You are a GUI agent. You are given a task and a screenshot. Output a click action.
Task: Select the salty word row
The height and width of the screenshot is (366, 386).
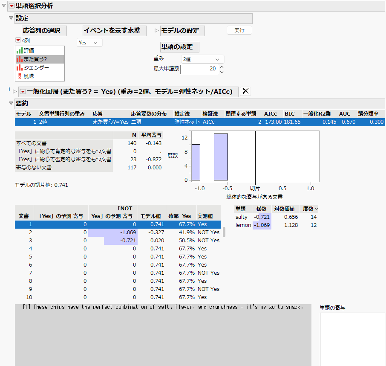[276, 217]
